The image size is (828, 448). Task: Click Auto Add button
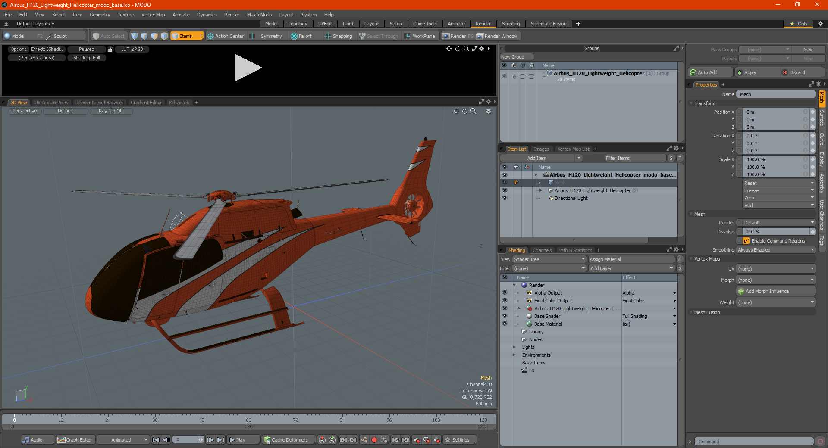[711, 72]
